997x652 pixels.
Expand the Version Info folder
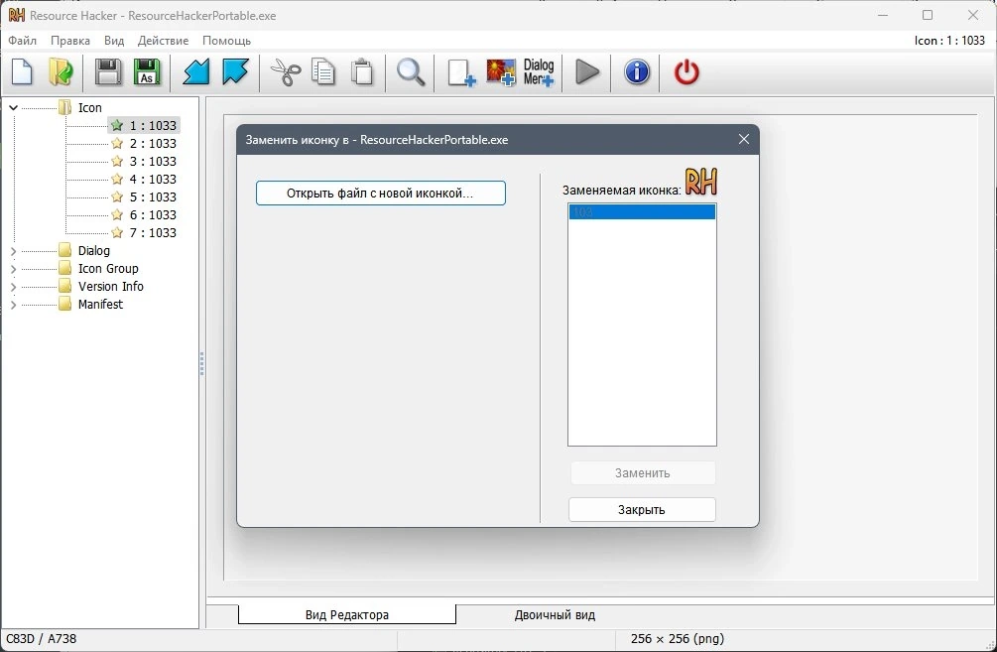[x=13, y=286]
